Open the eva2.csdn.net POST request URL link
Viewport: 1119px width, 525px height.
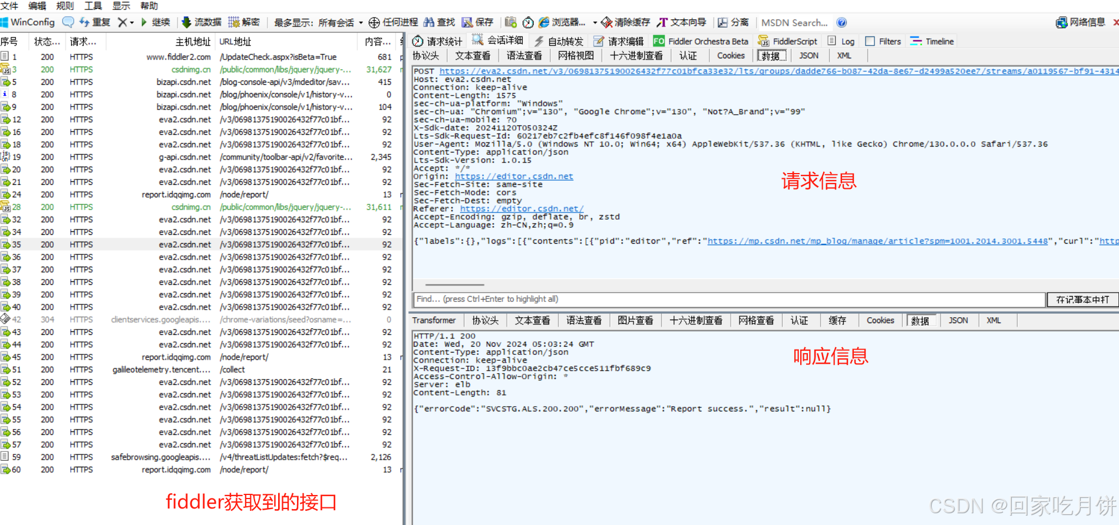[778, 71]
